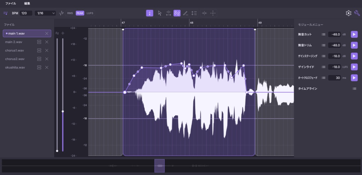Edit the オートクロスフェード value 30 ms
The height and width of the screenshot is (175, 362).
coord(334,78)
